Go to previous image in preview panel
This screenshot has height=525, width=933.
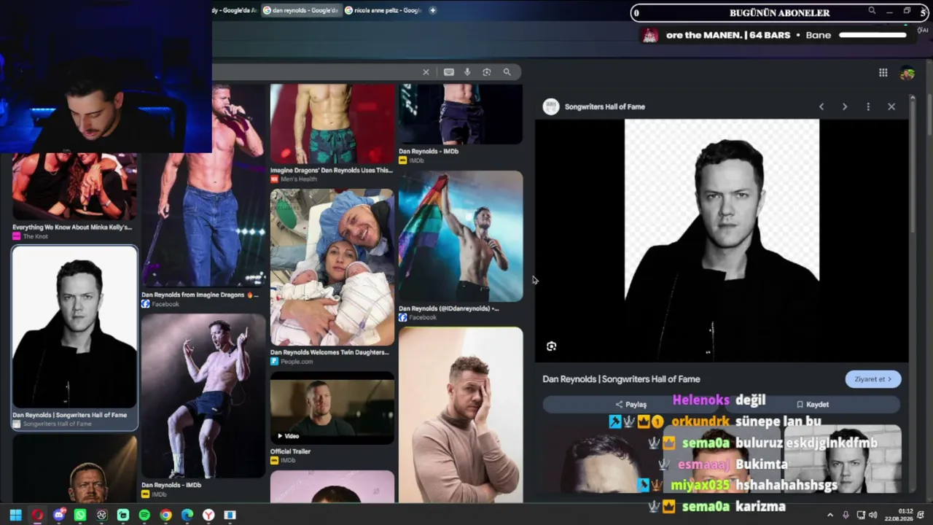(821, 106)
